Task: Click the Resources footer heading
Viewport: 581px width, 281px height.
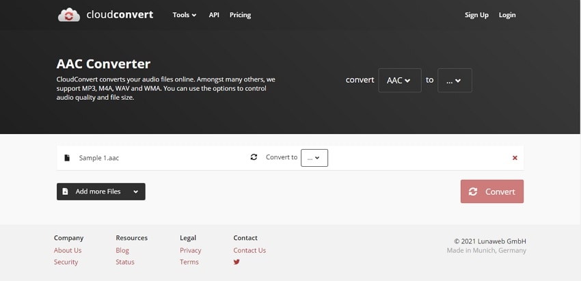Action: (x=131, y=238)
